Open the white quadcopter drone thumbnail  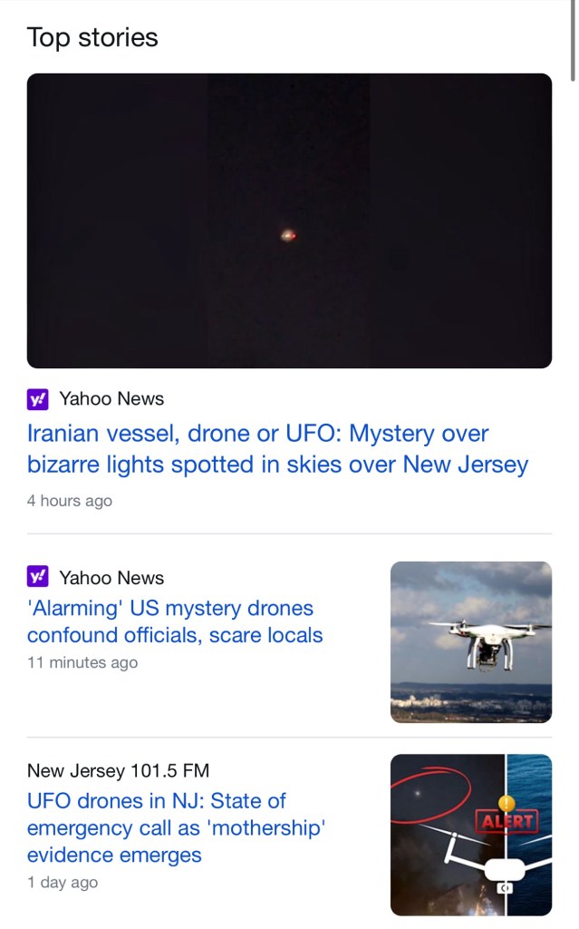tap(470, 642)
